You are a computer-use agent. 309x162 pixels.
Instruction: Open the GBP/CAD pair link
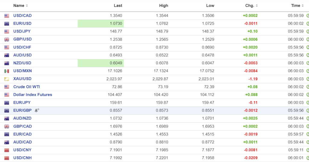coord(22,126)
